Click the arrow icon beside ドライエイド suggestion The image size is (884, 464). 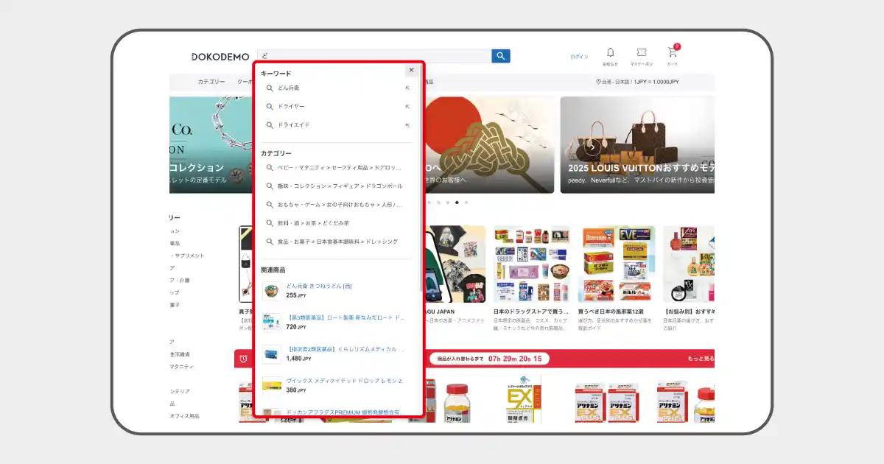(x=407, y=125)
